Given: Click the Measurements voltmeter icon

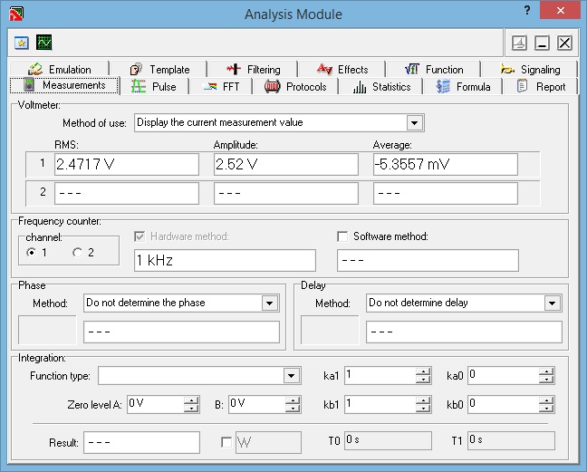Looking at the screenshot, I should click(x=29, y=84).
